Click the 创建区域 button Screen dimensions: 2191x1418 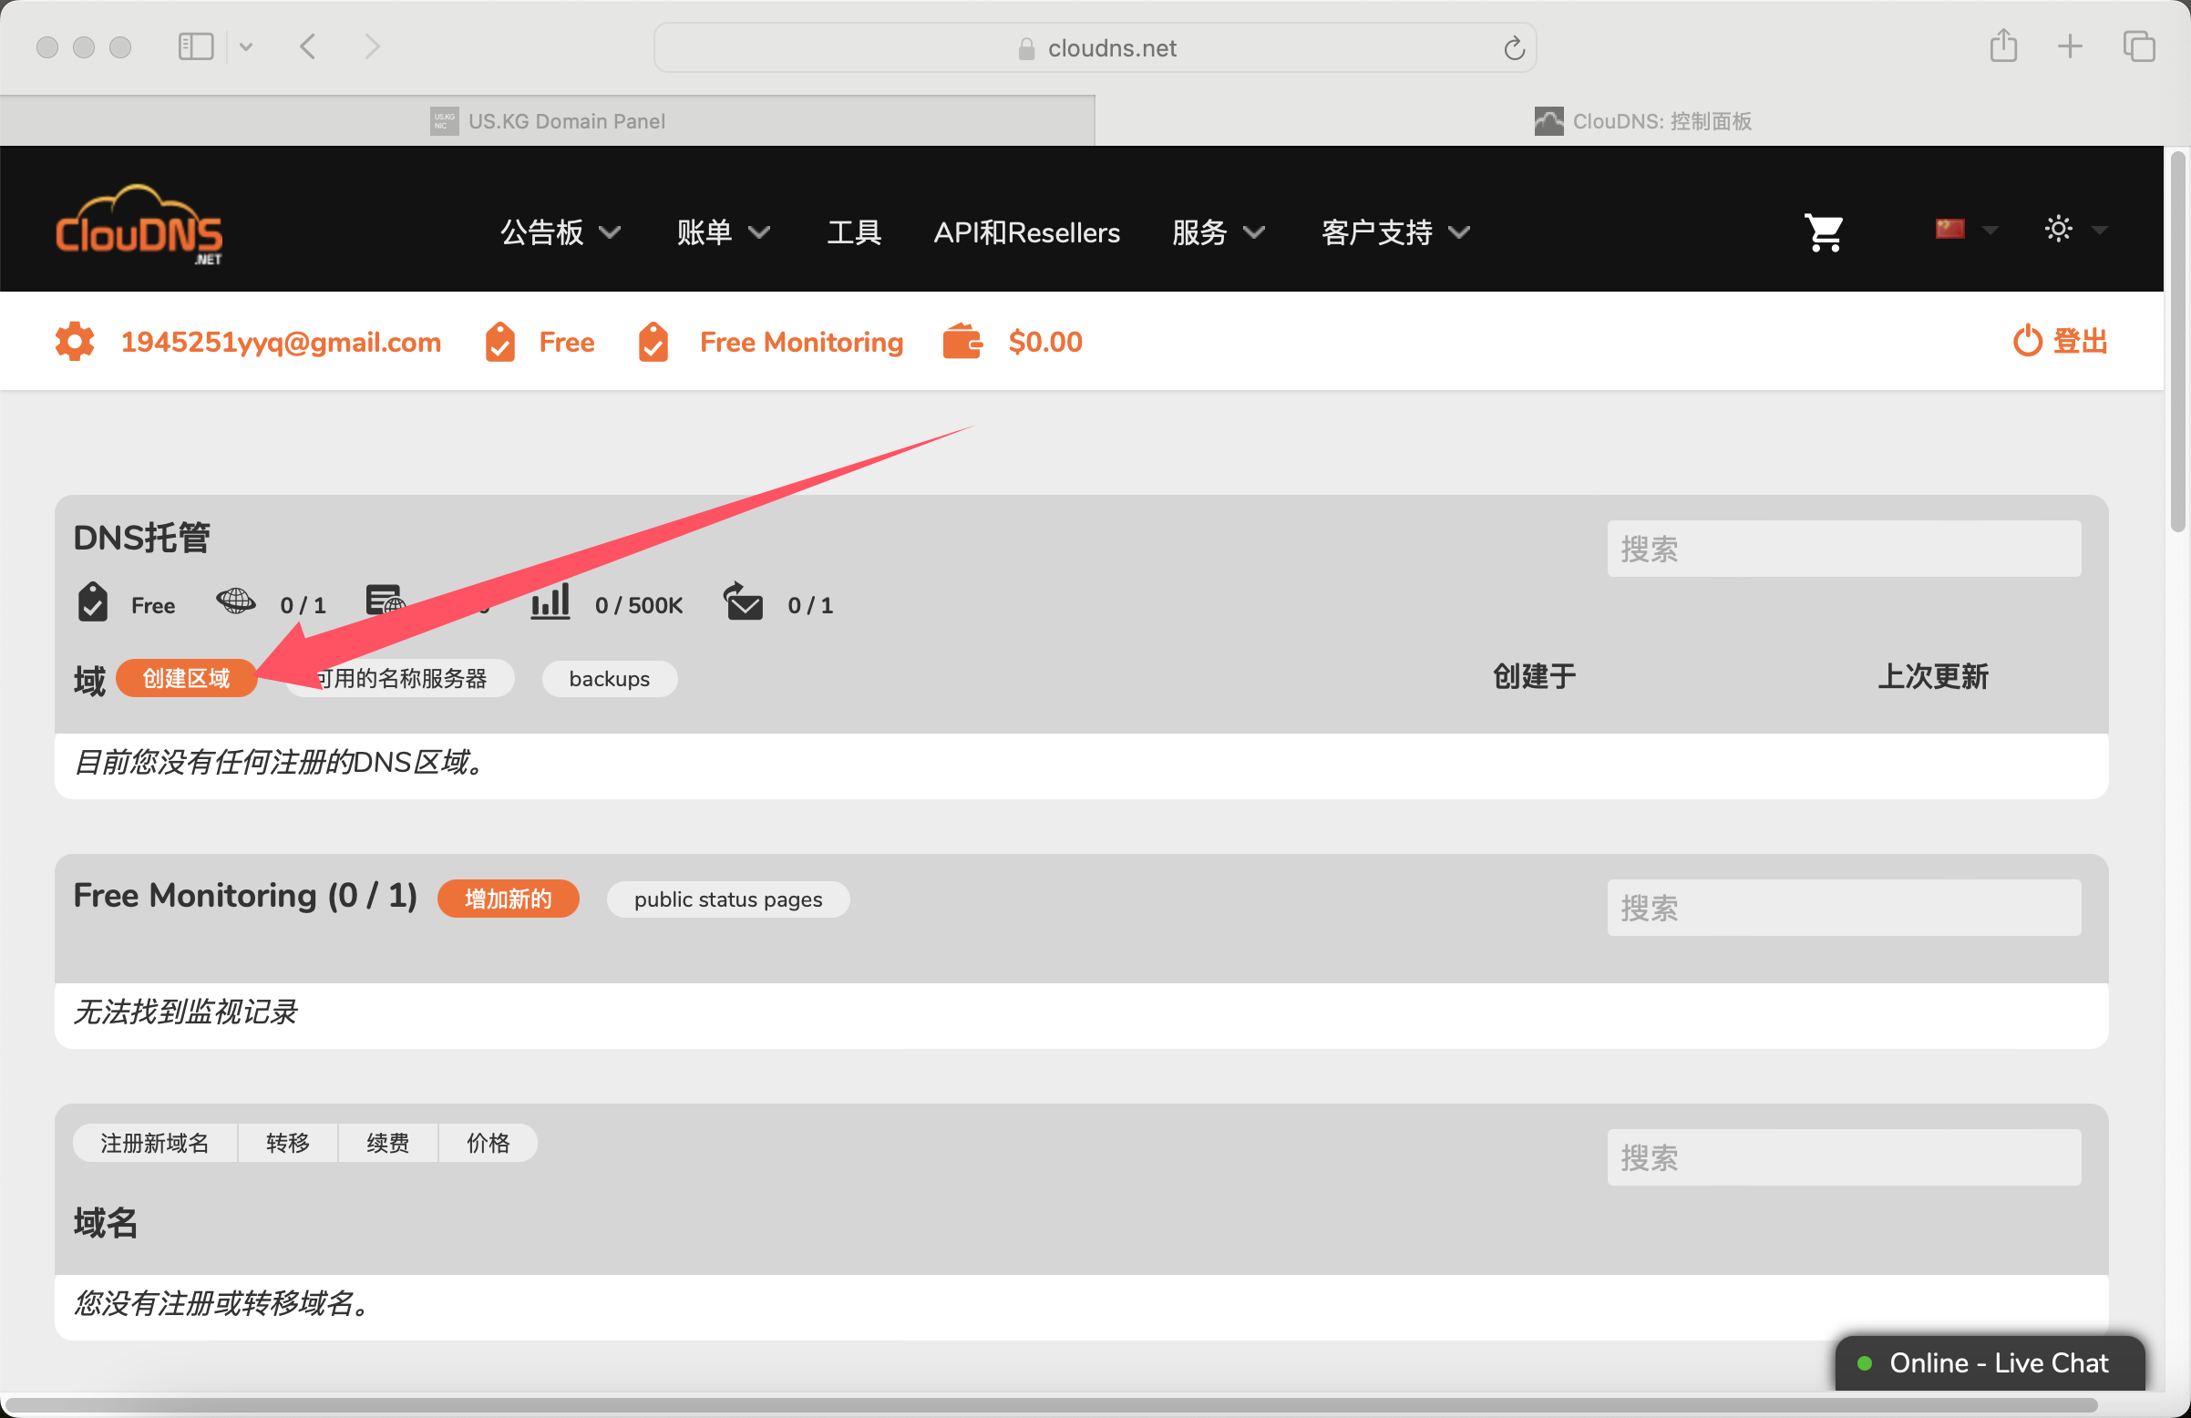186,679
